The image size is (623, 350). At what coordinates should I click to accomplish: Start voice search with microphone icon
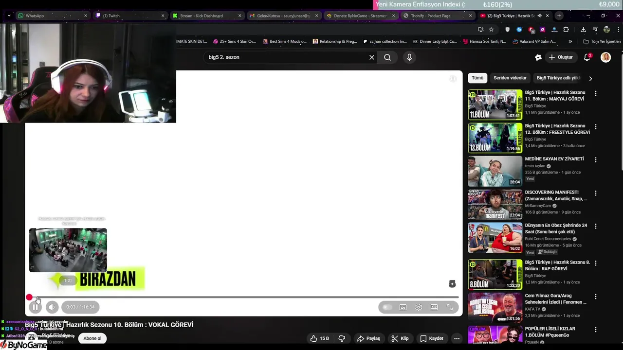(409, 57)
